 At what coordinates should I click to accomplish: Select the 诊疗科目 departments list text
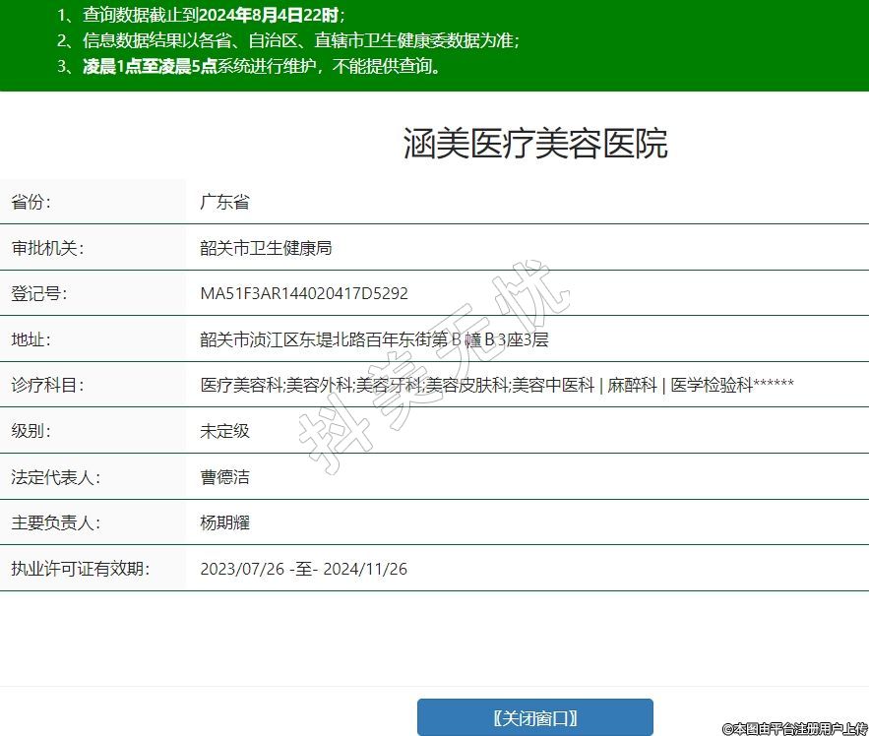coord(496,385)
